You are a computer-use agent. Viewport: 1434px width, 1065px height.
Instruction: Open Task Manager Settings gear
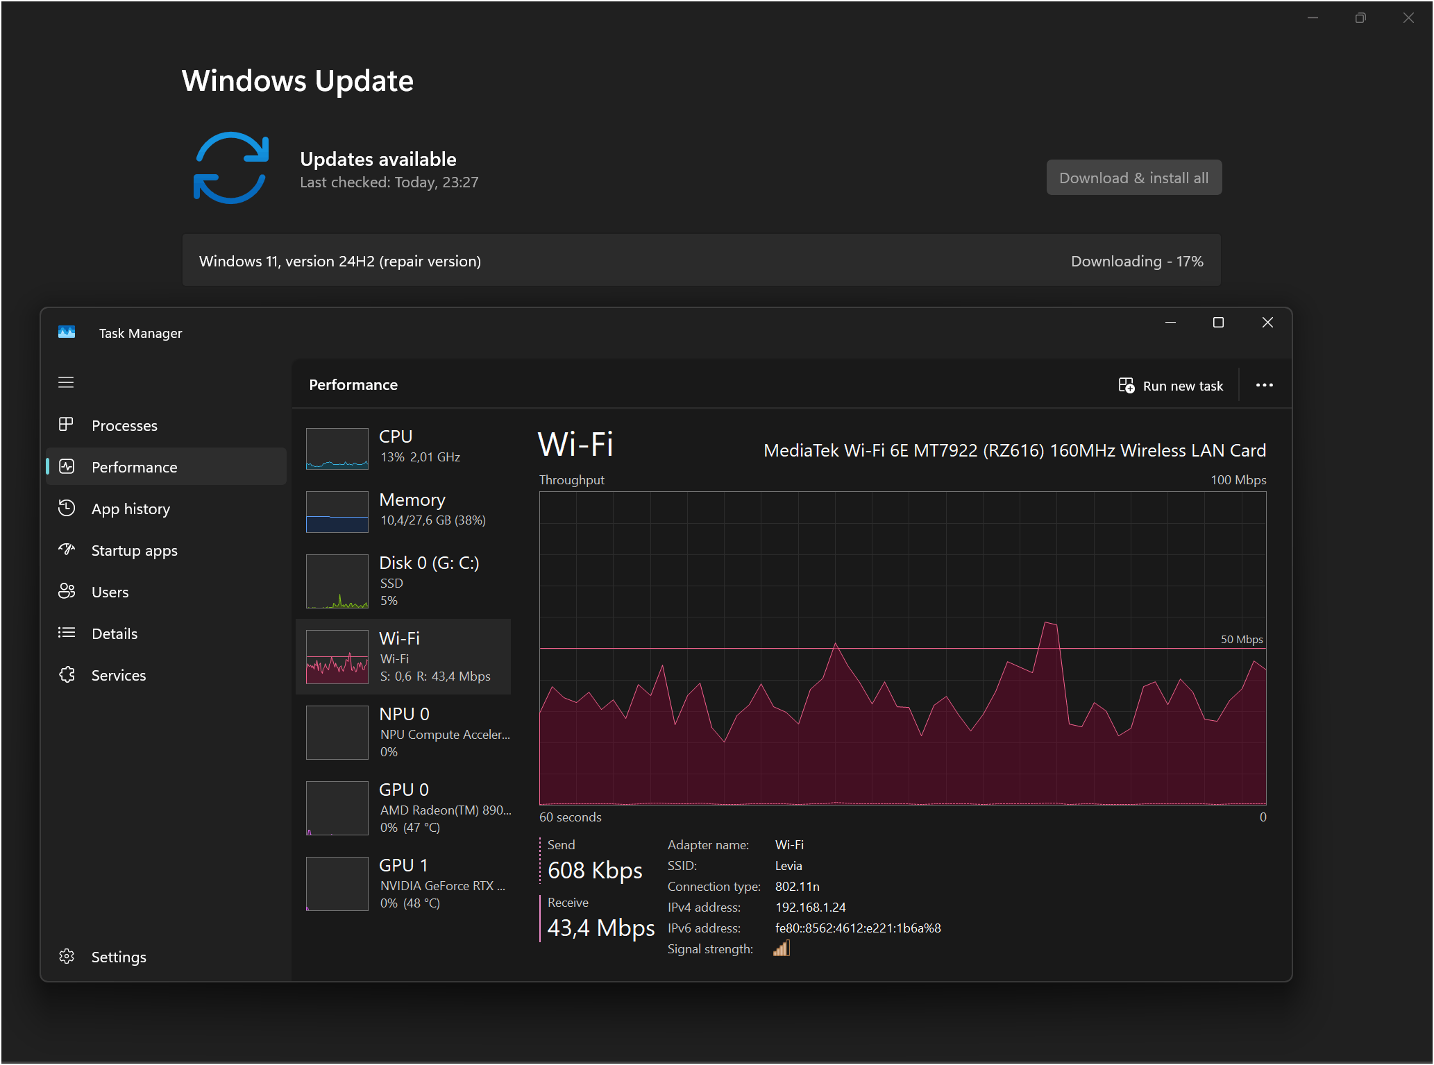point(67,957)
